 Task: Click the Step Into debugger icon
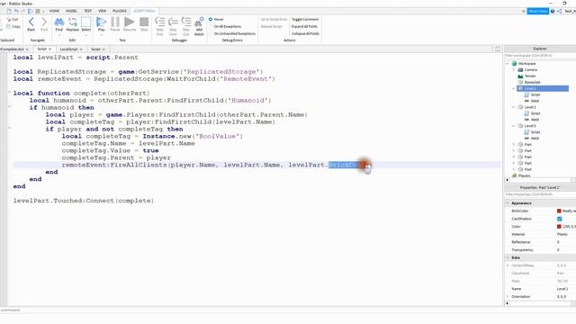pyautogui.click(x=160, y=22)
